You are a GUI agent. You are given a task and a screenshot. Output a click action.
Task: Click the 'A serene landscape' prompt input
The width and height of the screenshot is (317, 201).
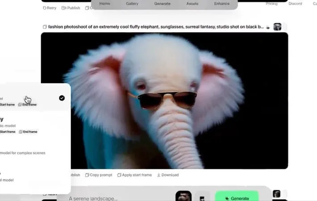coord(116,198)
